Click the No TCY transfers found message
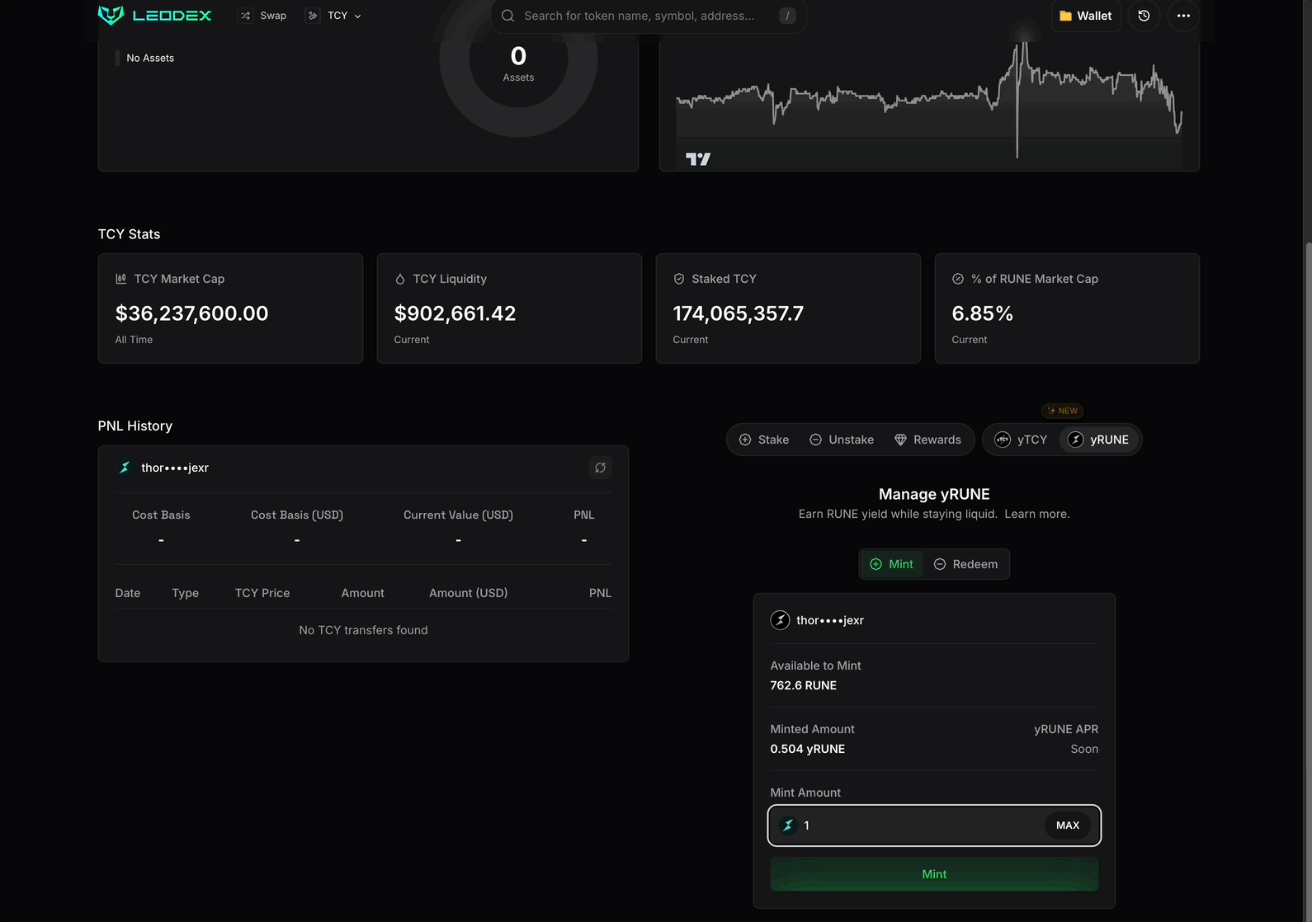 [363, 630]
